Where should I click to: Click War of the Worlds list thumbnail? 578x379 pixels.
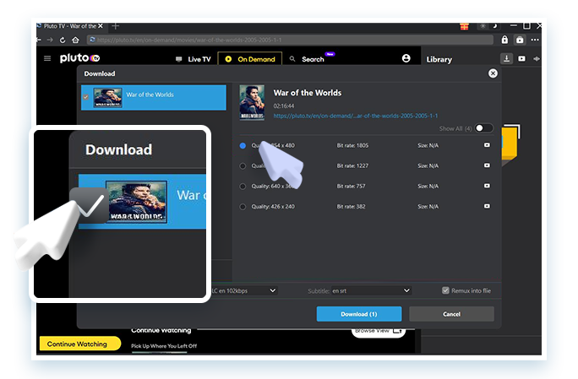click(107, 98)
